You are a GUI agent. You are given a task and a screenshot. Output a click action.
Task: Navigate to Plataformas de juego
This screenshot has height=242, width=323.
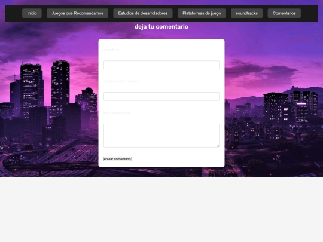point(202,13)
